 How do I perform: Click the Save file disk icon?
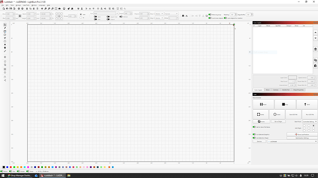point(11,9)
